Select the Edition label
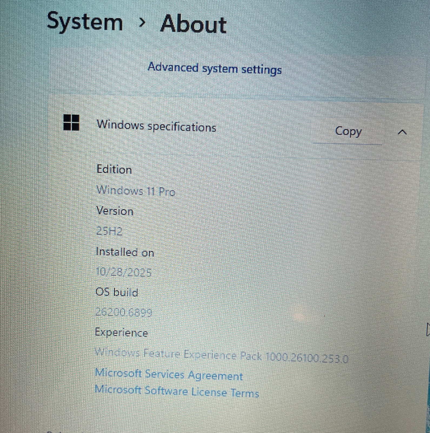The height and width of the screenshot is (433, 430). tap(114, 170)
